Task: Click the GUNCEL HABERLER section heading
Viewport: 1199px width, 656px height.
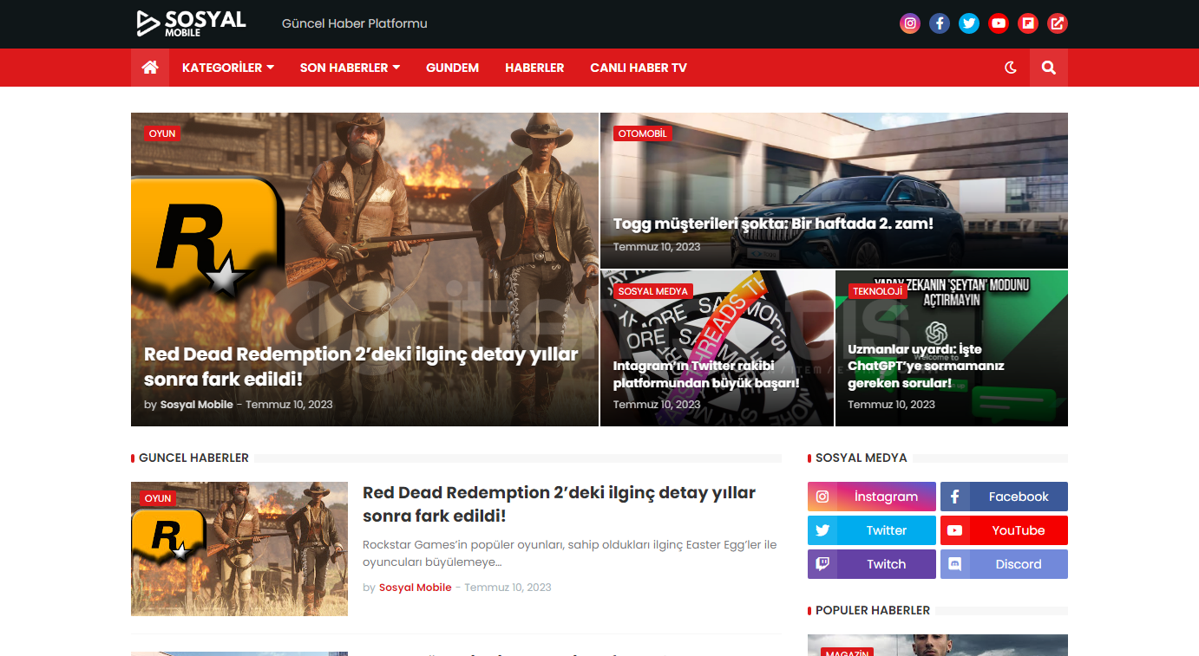Action: pos(193,458)
